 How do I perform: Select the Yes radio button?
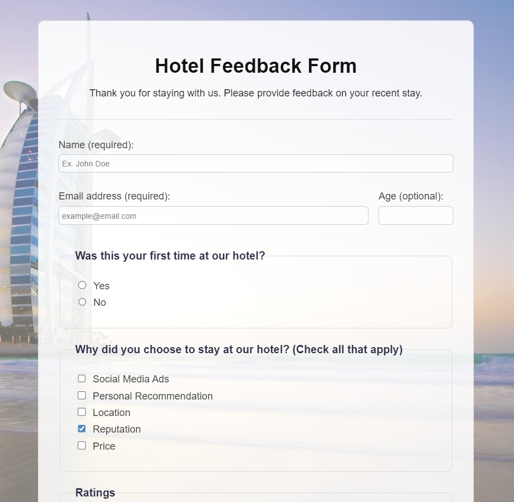click(x=82, y=285)
